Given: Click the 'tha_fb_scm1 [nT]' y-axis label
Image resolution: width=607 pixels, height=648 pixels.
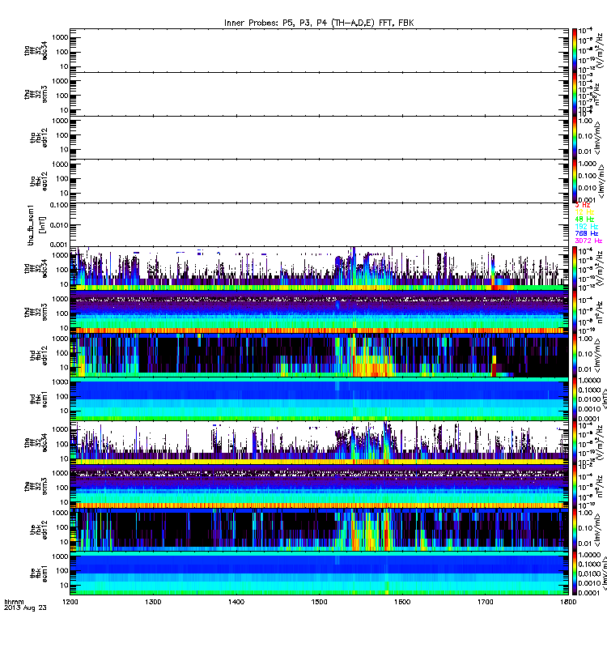Looking at the screenshot, I should pyautogui.click(x=36, y=225).
